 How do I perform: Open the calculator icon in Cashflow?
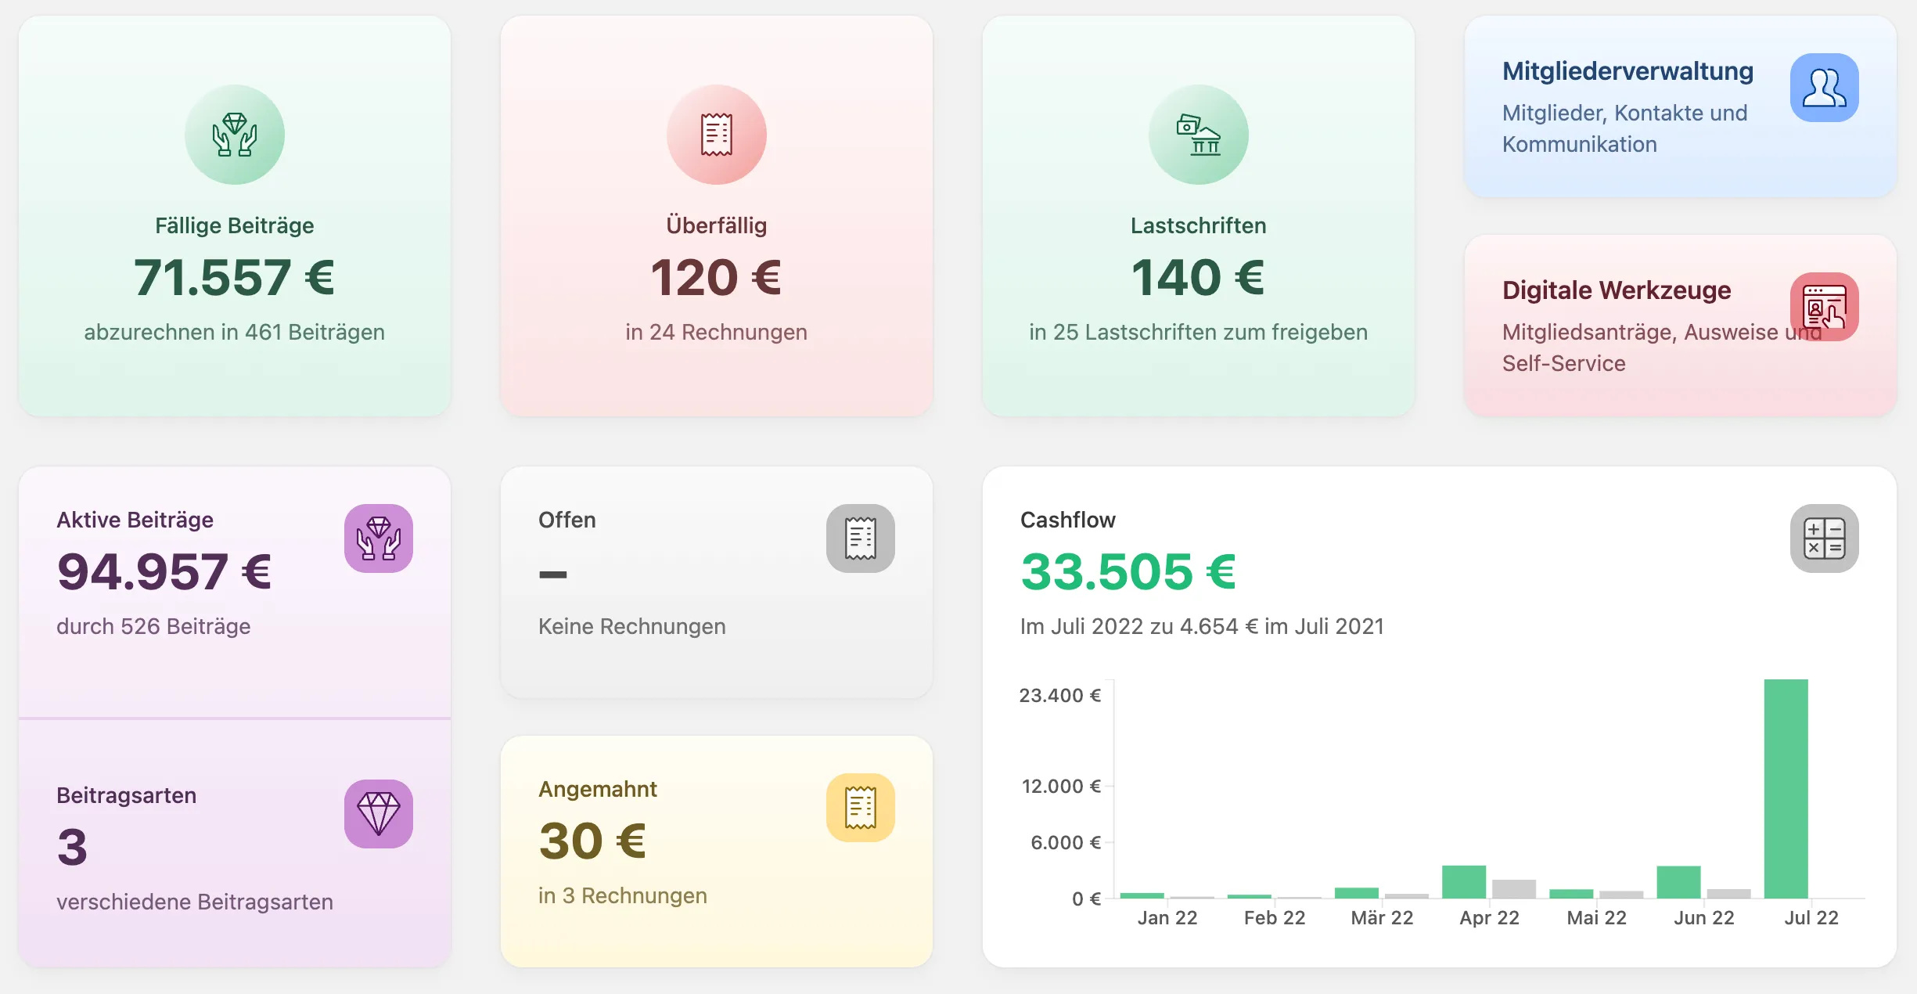(x=1825, y=538)
